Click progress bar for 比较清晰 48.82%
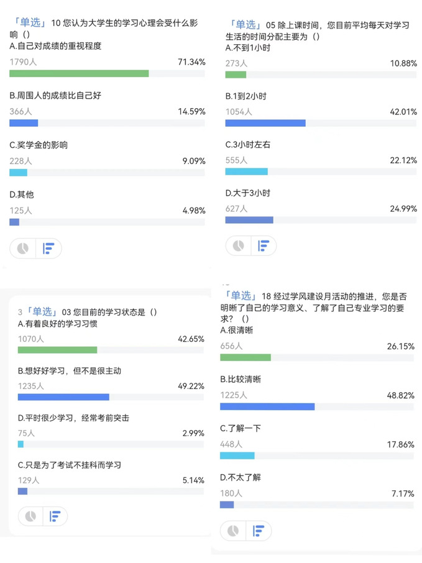The image size is (422, 563). point(317,407)
